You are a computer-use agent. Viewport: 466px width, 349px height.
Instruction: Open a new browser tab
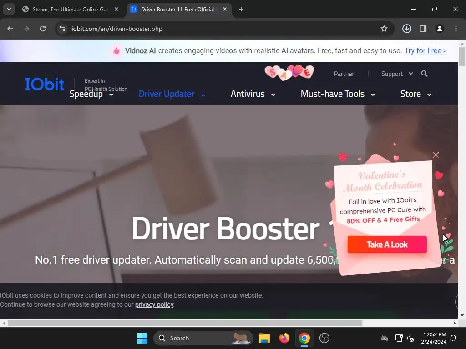click(x=241, y=9)
